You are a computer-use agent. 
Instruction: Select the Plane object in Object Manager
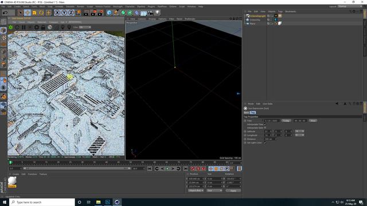[252, 23]
